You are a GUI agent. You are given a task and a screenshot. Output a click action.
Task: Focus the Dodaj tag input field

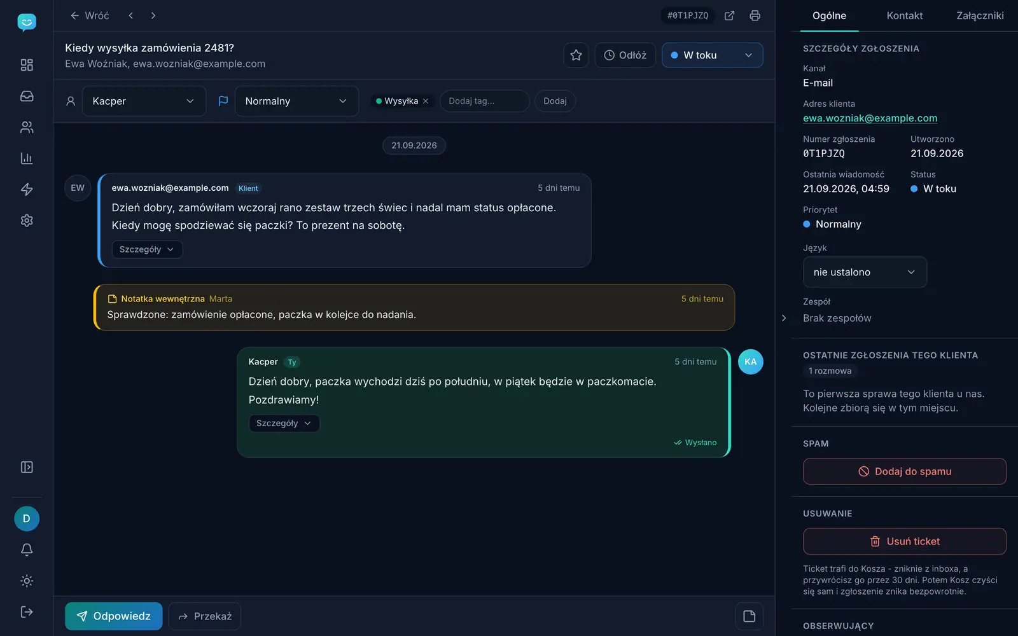tap(485, 101)
